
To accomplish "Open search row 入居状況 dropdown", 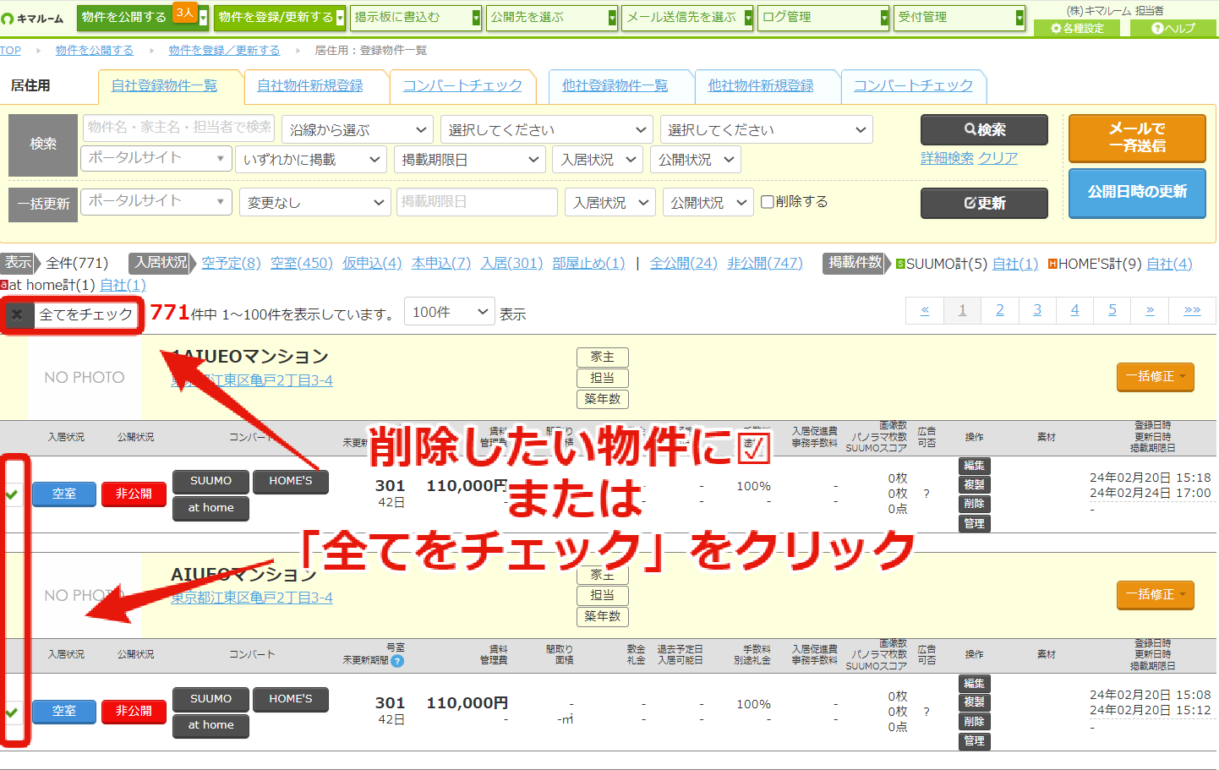I will tap(599, 159).
